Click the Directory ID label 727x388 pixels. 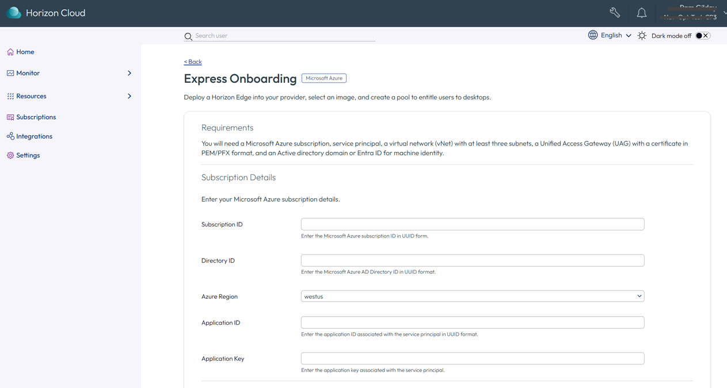tap(218, 260)
